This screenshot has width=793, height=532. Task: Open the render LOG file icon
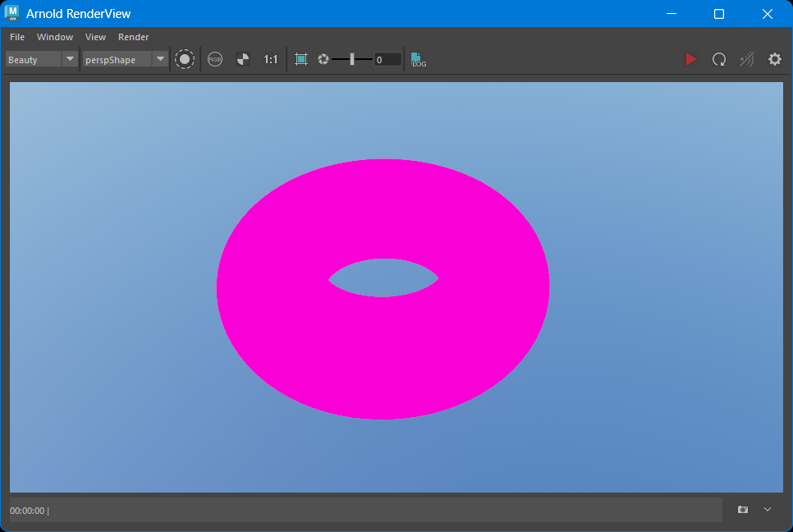(x=419, y=59)
